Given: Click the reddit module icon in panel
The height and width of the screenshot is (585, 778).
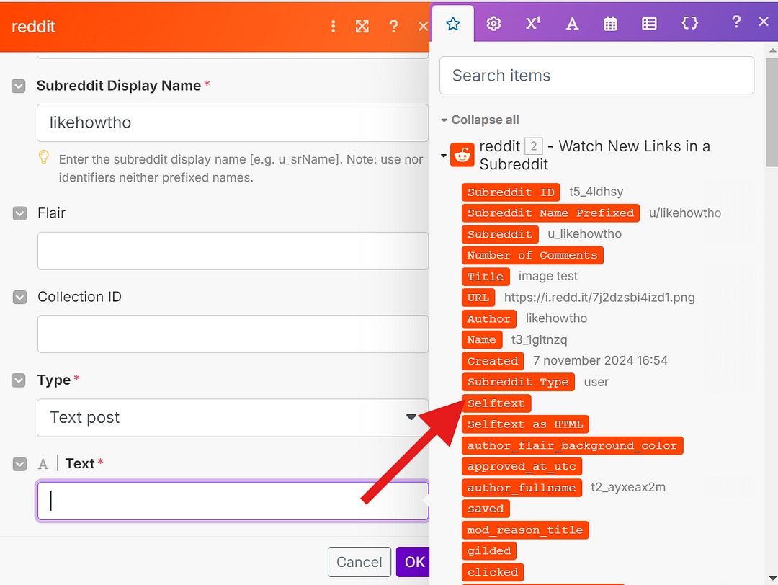Looking at the screenshot, I should coord(462,156).
